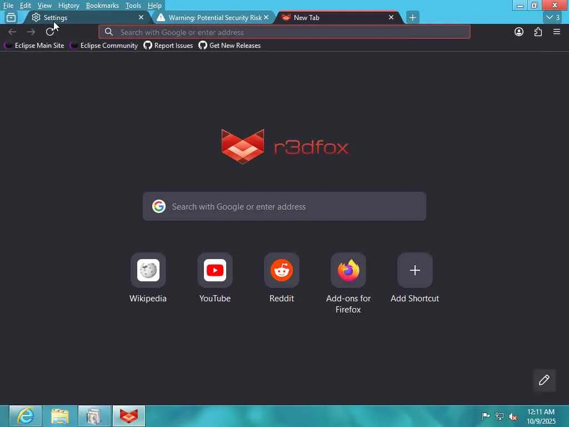Expand the list all tabs dropdown
This screenshot has height=427, width=569.
tap(553, 17)
